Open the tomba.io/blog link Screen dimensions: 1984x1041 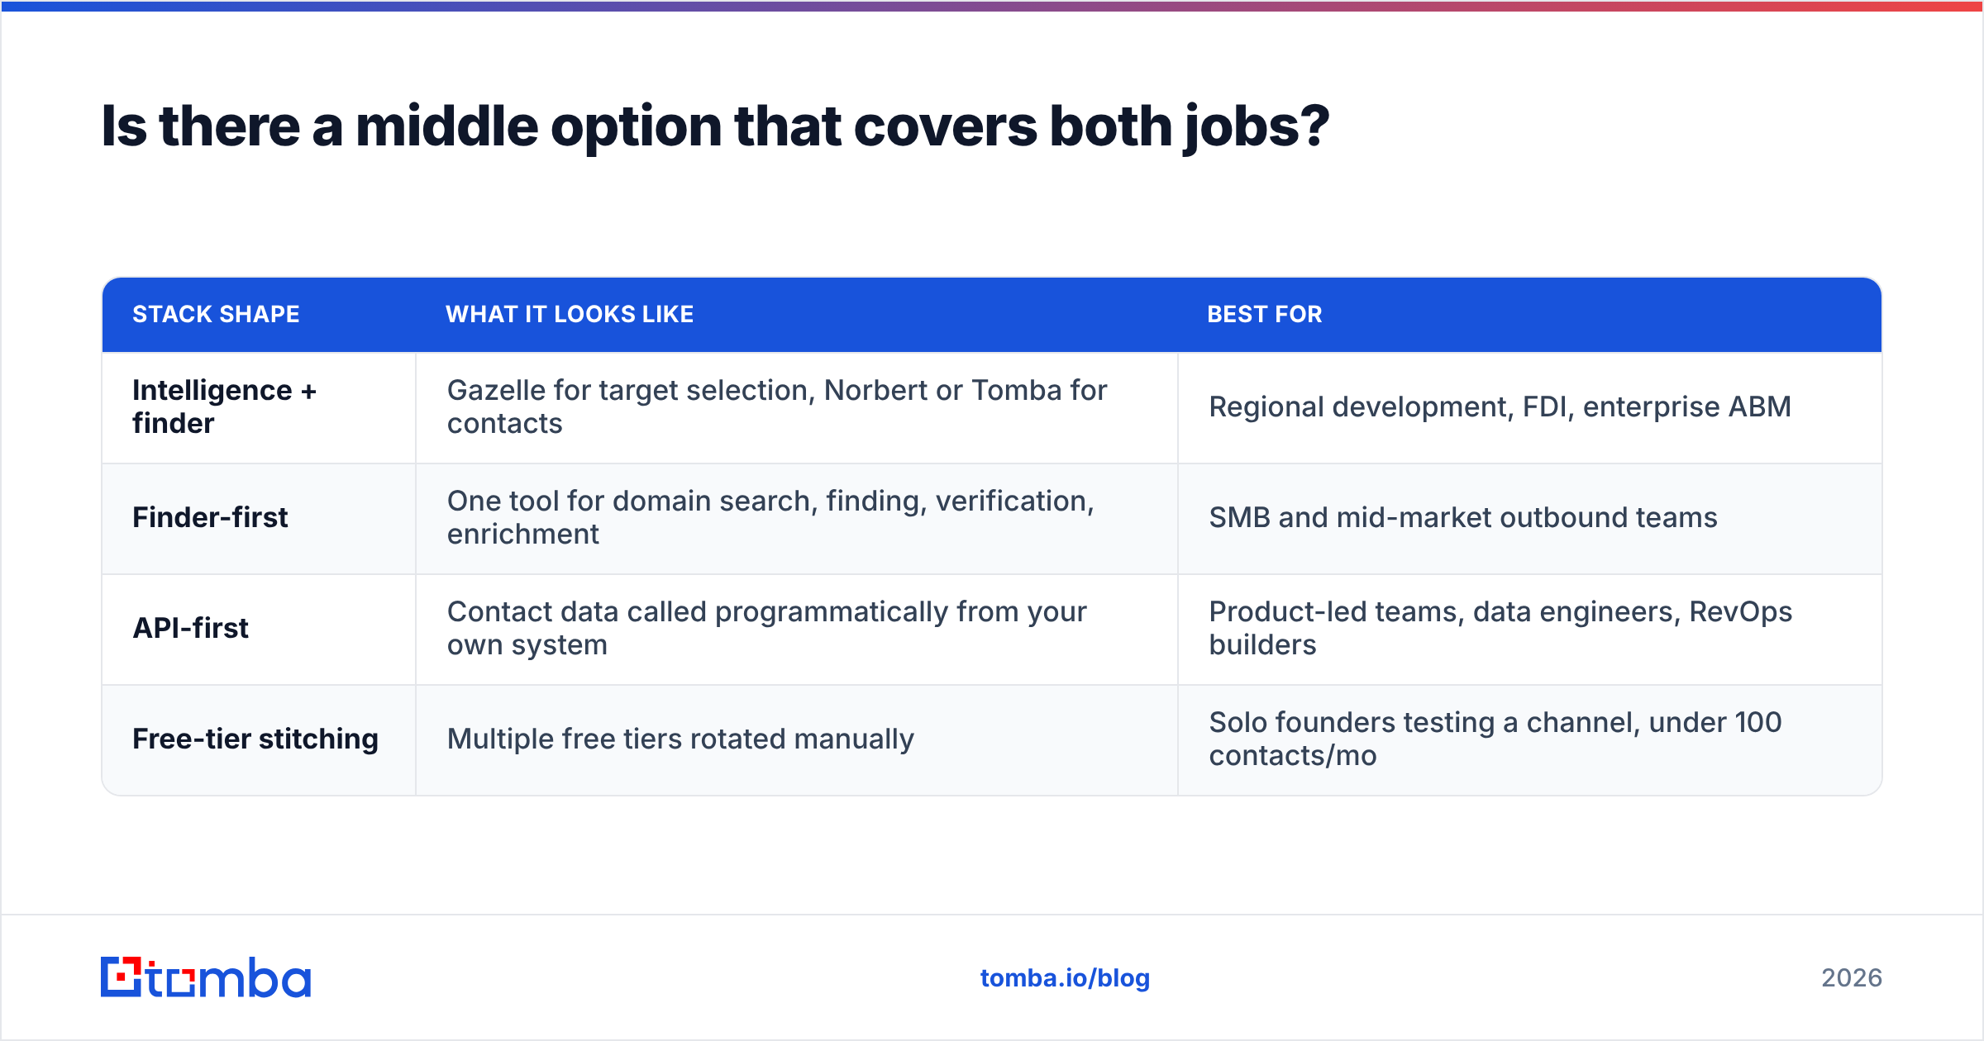[1065, 978]
